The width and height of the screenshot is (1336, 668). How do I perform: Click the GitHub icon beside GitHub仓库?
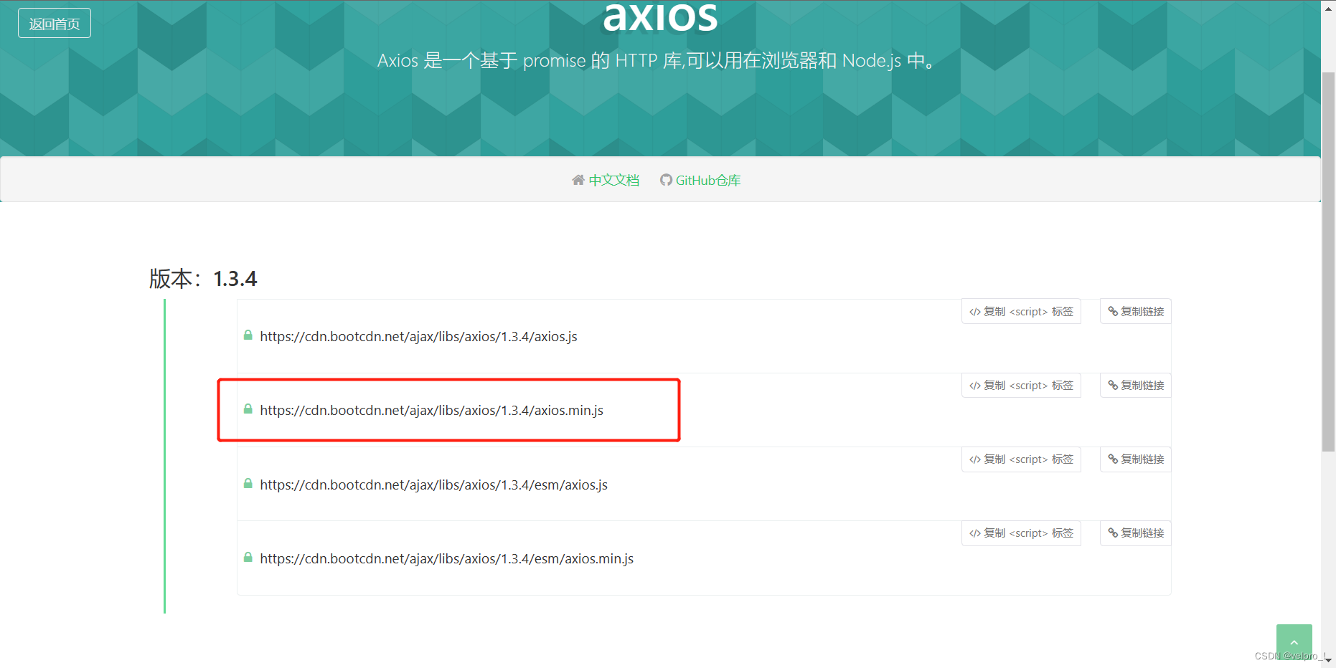666,180
